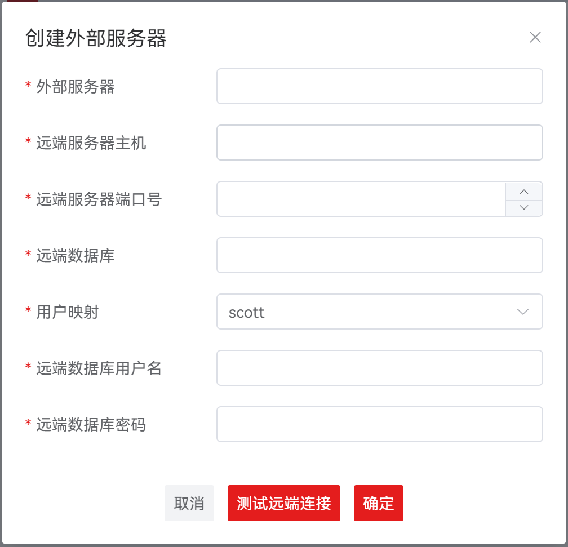Click into the 远端服务器主机 text box

tap(379, 143)
